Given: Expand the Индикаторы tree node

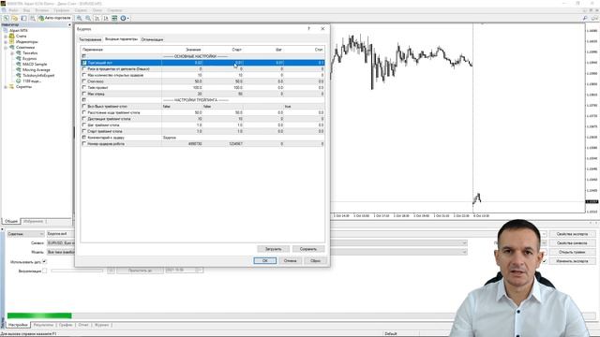Looking at the screenshot, I should 6,41.
